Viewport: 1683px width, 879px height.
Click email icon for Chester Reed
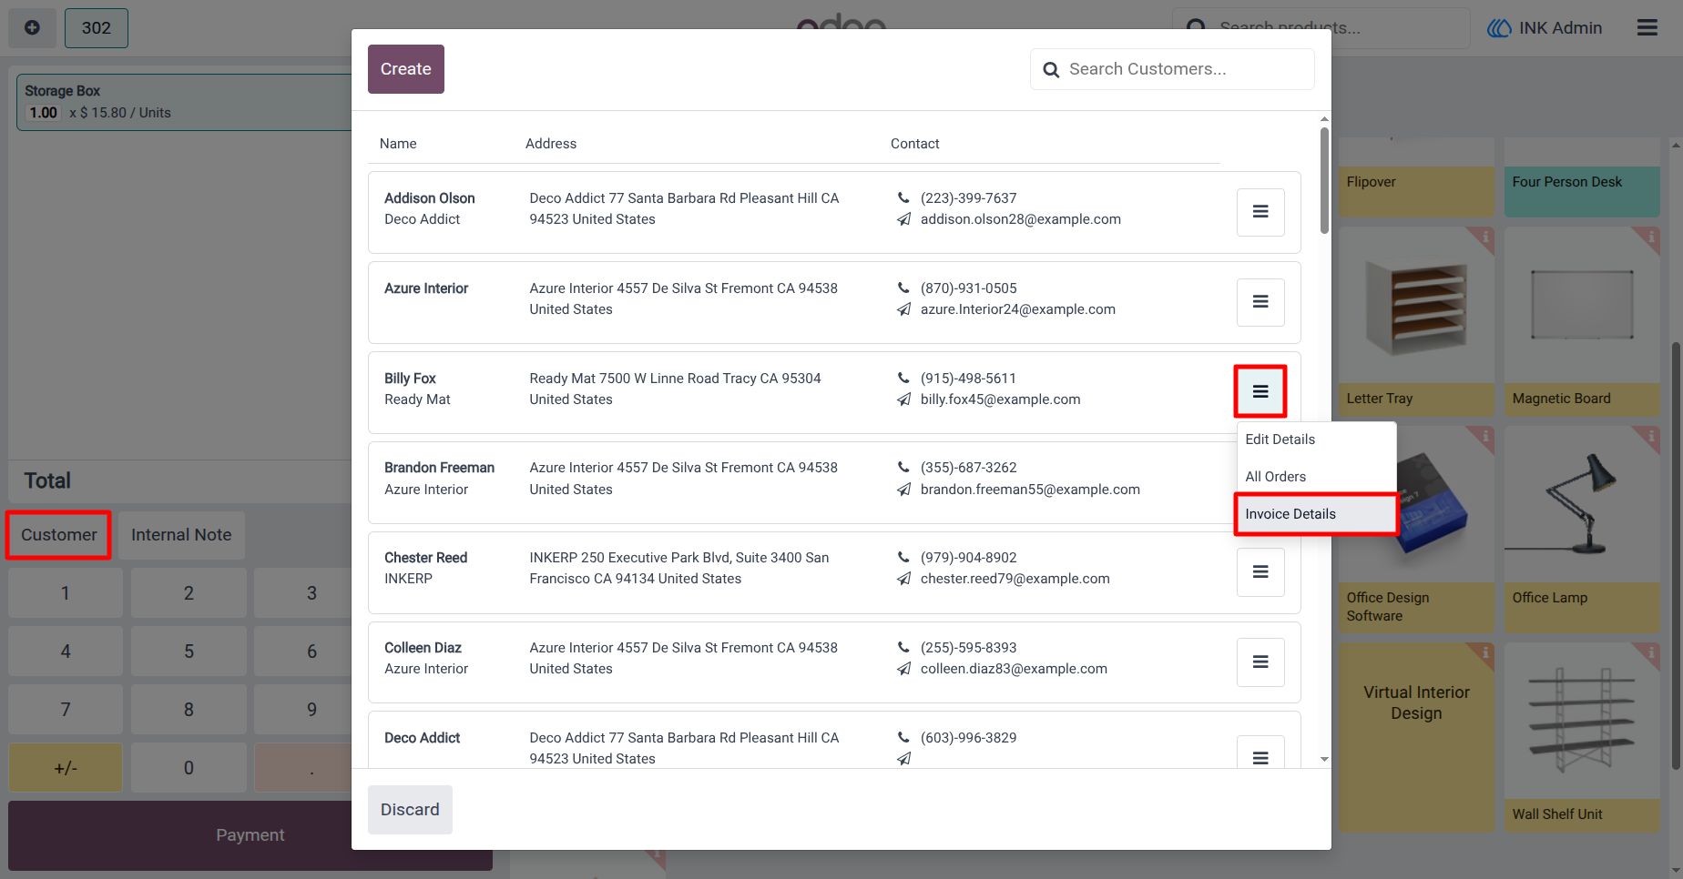pyautogui.click(x=903, y=579)
